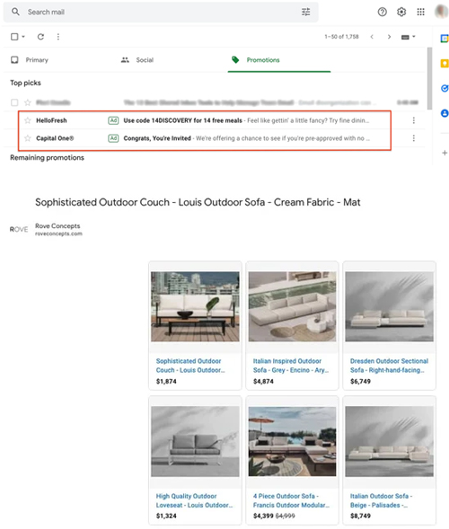Tick the blurred top pick email checkbox
The image size is (449, 529).
pos(14,102)
